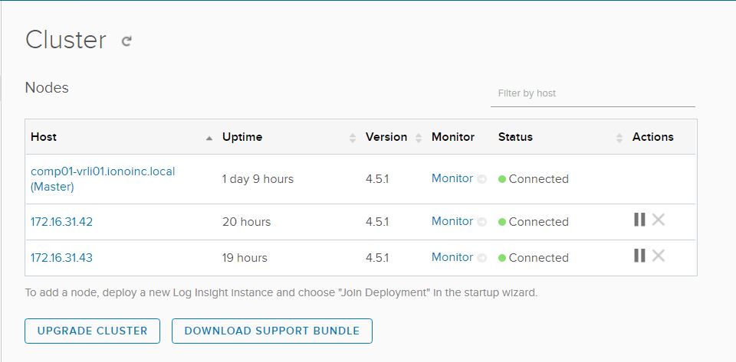Click arrow icon beside master node Monitor
The width and height of the screenshot is (736, 362).
482,179
